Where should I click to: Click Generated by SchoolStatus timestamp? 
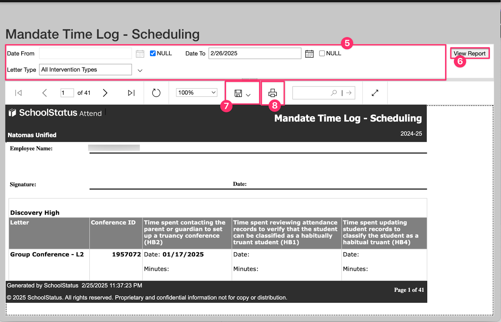75,286
